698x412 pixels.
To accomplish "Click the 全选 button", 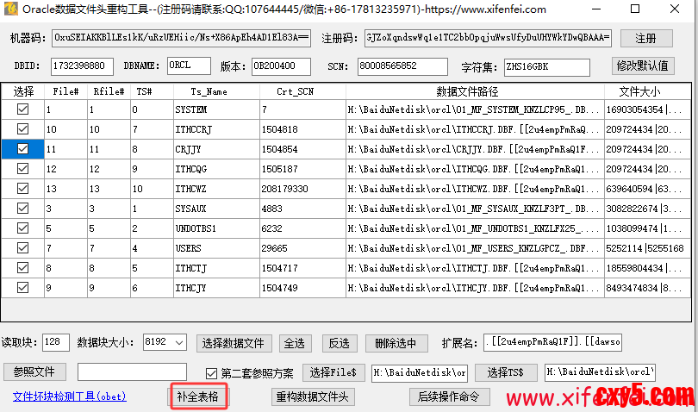I will coord(295,343).
